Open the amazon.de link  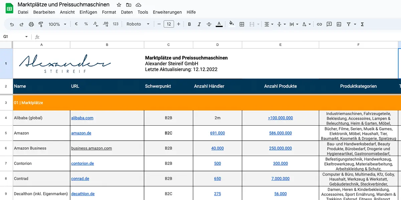81,133
